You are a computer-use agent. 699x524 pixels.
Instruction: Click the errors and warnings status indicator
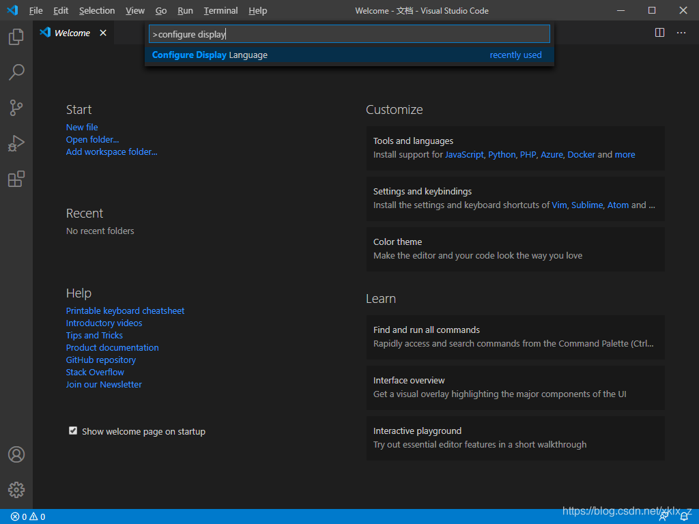click(x=28, y=517)
